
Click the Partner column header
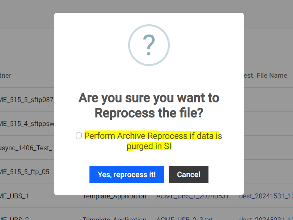[x=6, y=75]
